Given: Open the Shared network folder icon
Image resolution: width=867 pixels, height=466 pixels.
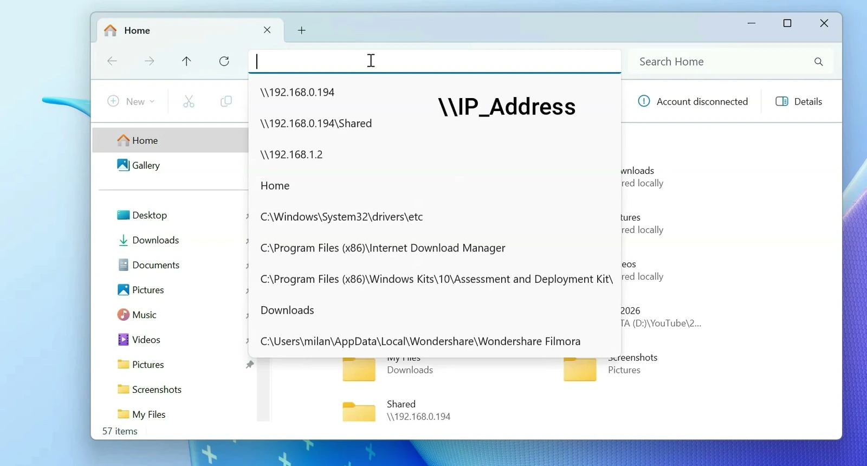Looking at the screenshot, I should 359,411.
